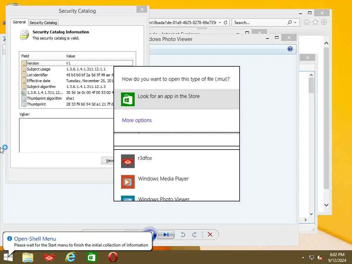Viewport: 352px width, 264px height.
Task: Click the Field column header
Action: [42, 56]
